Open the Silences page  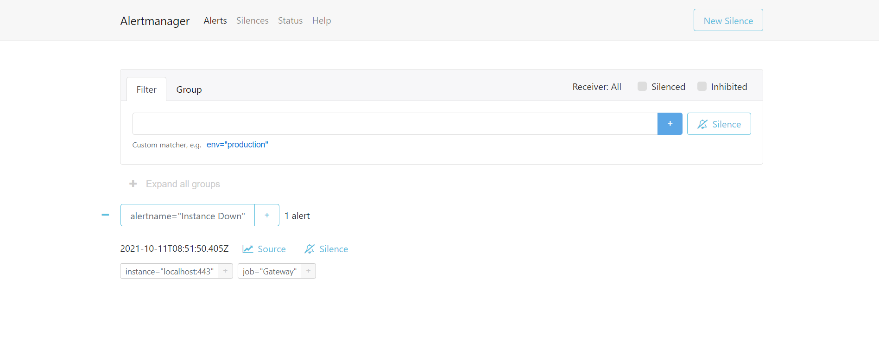tap(252, 20)
